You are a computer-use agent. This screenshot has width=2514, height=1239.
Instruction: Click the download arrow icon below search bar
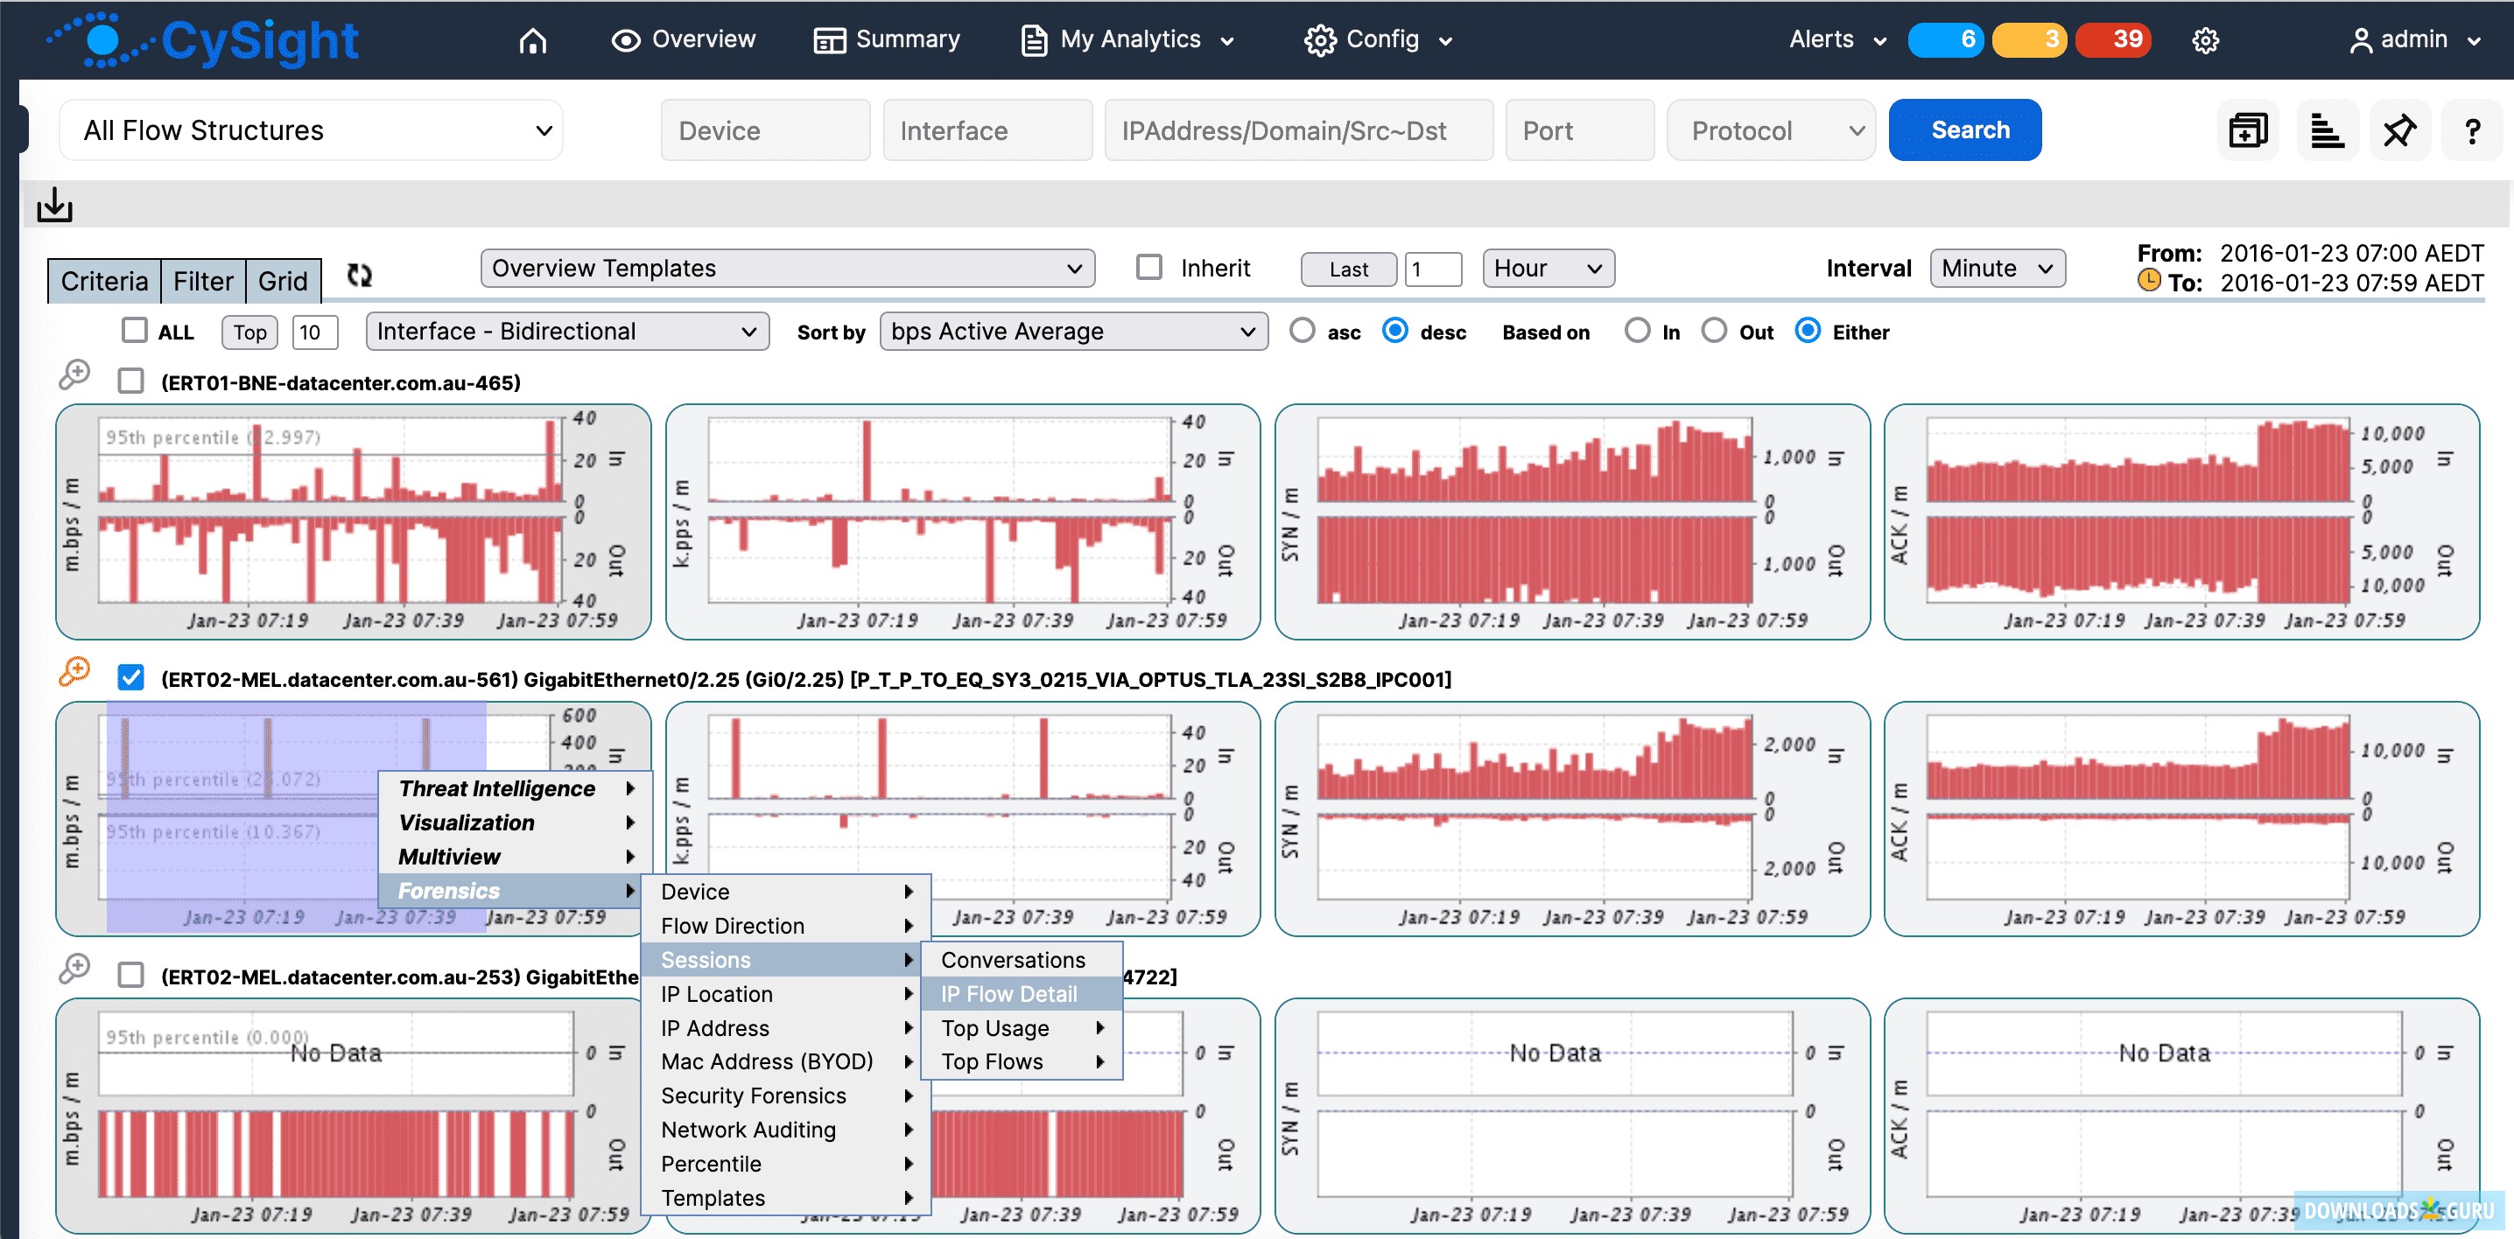click(x=54, y=205)
